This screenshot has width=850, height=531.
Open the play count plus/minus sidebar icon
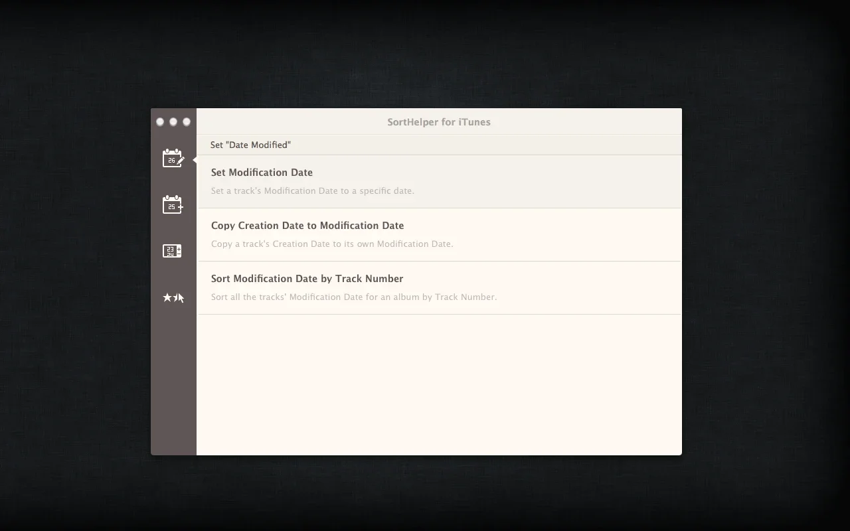[173, 251]
